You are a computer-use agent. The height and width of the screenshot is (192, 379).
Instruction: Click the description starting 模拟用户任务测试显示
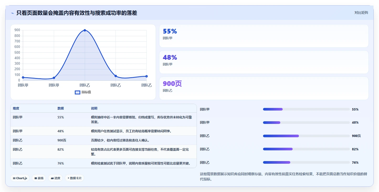click(x=131, y=131)
